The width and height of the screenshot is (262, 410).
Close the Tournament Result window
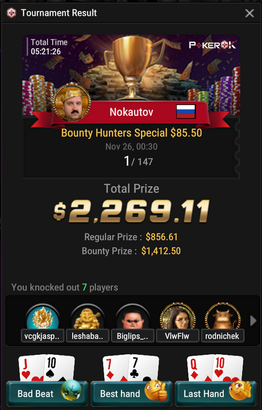coord(250,13)
